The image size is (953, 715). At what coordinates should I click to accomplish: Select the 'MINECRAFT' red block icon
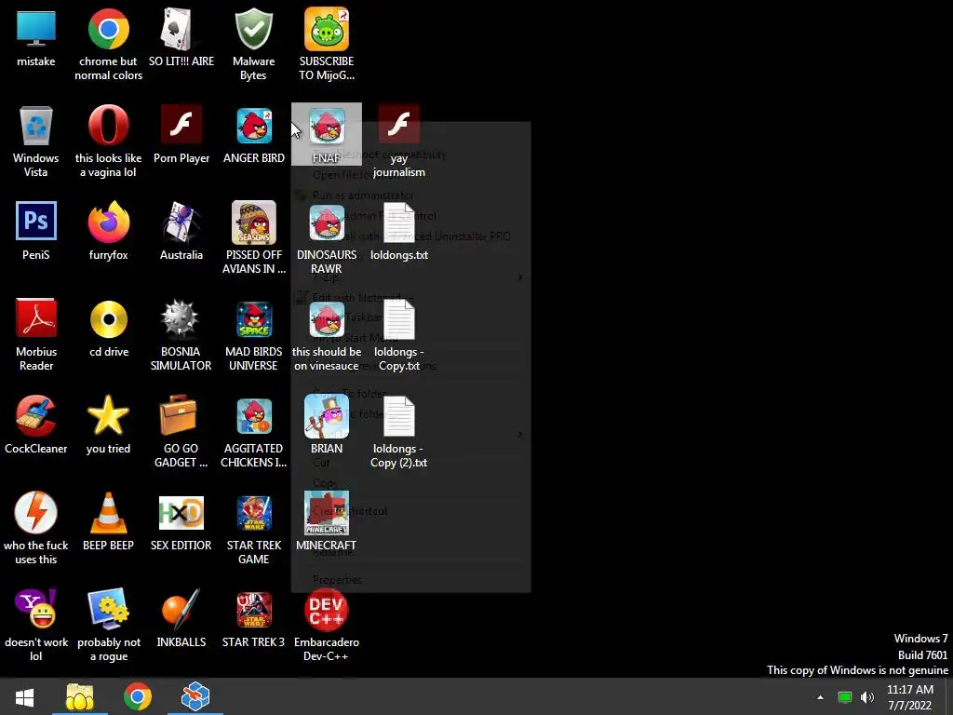(327, 513)
